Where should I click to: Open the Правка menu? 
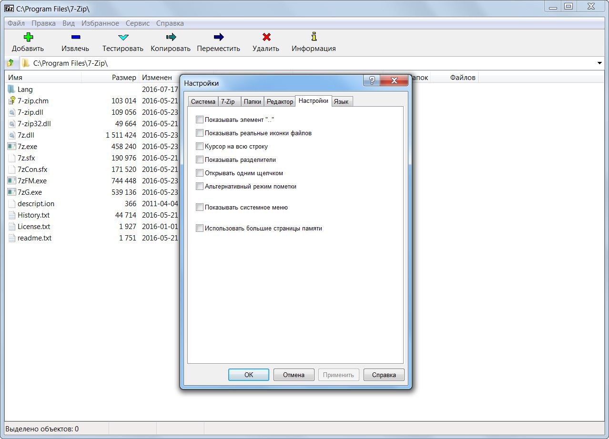(x=44, y=23)
